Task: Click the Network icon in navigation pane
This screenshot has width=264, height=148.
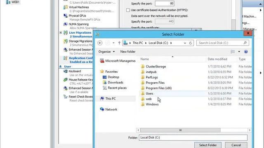Action: 102,109
